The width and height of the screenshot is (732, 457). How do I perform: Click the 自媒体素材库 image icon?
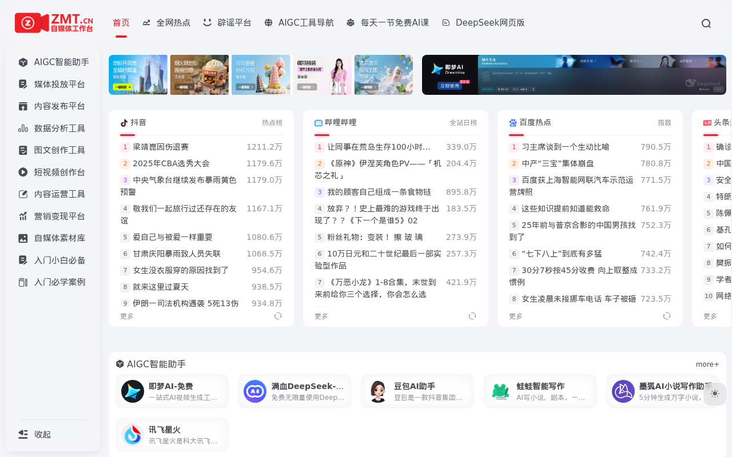pos(23,238)
